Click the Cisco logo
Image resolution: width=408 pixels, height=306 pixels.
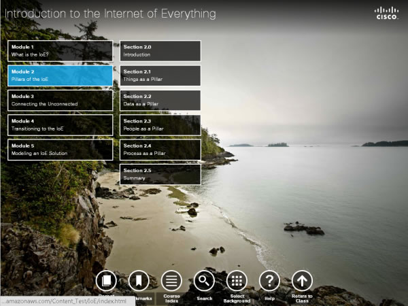tap(385, 13)
